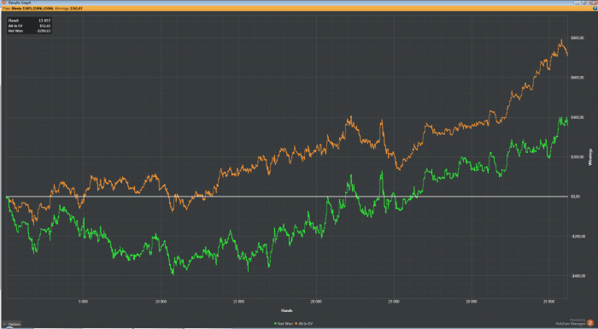598x329 pixels.
Task: Expand the Options panel at bottom-left
Action: tap(12, 324)
